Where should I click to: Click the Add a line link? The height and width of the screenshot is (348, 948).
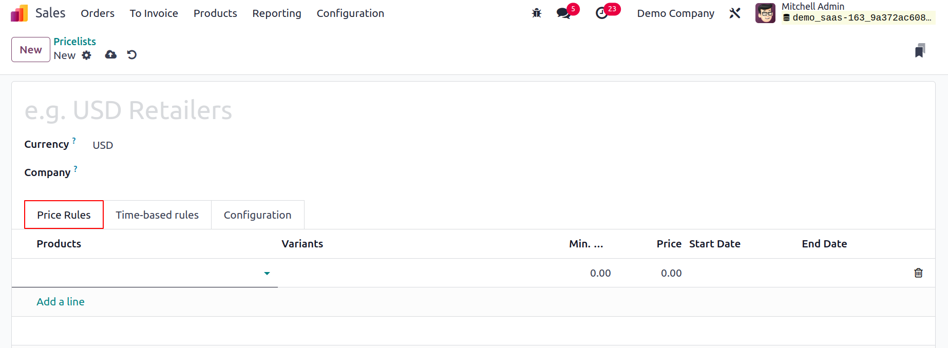61,302
